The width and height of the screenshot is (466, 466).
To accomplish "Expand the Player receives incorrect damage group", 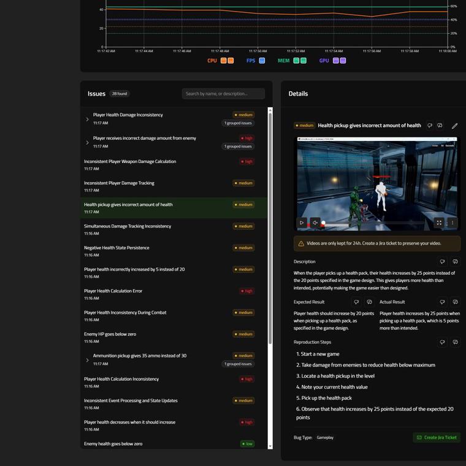I will click(87, 142).
